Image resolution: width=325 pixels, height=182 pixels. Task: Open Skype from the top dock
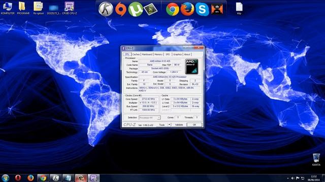202,9
